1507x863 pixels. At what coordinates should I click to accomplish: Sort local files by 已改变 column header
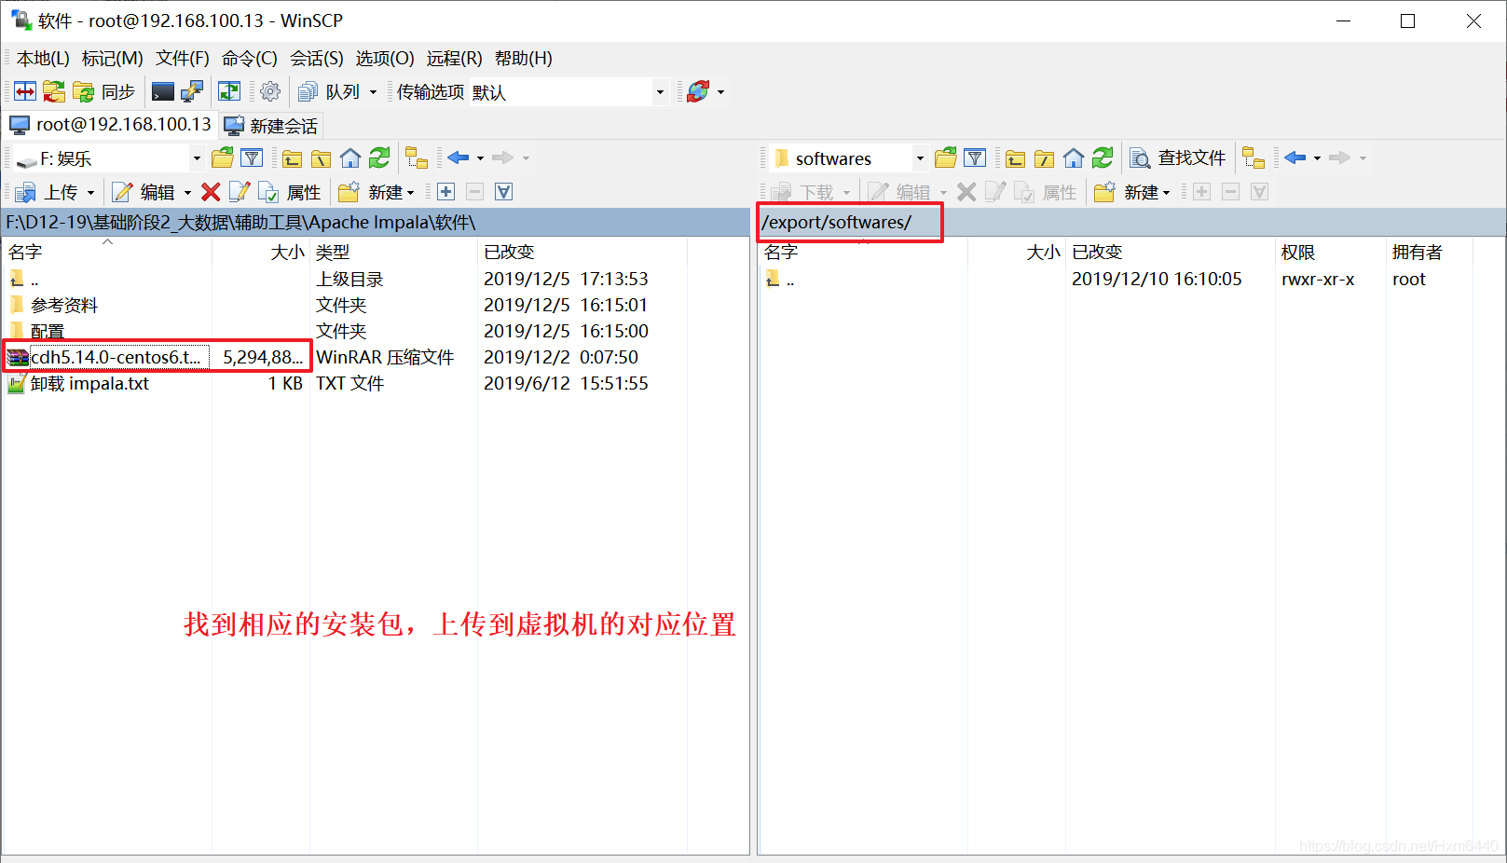click(582, 252)
